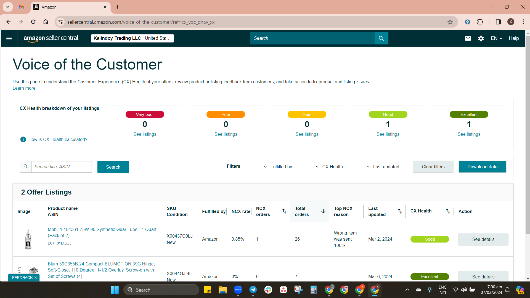Open How is CX Health calculated link
The width and height of the screenshot is (530, 298).
click(x=58, y=139)
